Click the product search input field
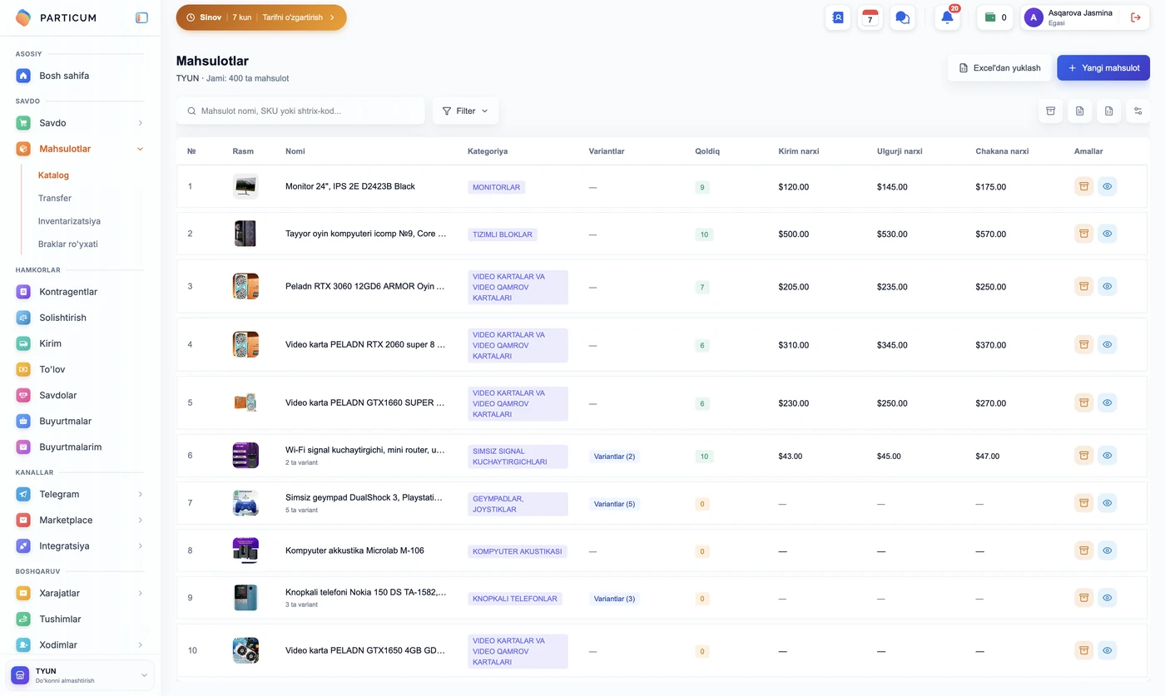This screenshot has width=1165, height=696. pos(300,111)
